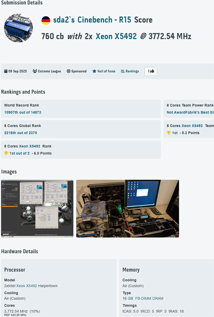Click the Sponsored badge icon
The height and width of the screenshot is (317, 214).
tap(68, 71)
